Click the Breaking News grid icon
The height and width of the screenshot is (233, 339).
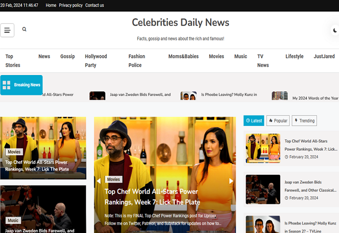6,85
